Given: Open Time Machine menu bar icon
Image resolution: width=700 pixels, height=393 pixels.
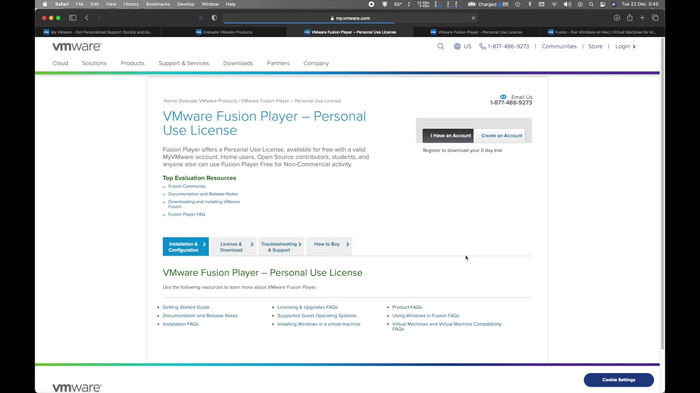Looking at the screenshot, I should point(517,4).
